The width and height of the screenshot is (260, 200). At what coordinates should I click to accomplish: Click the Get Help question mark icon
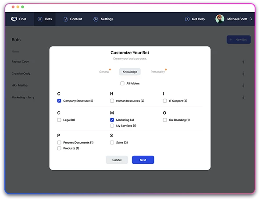click(x=187, y=19)
